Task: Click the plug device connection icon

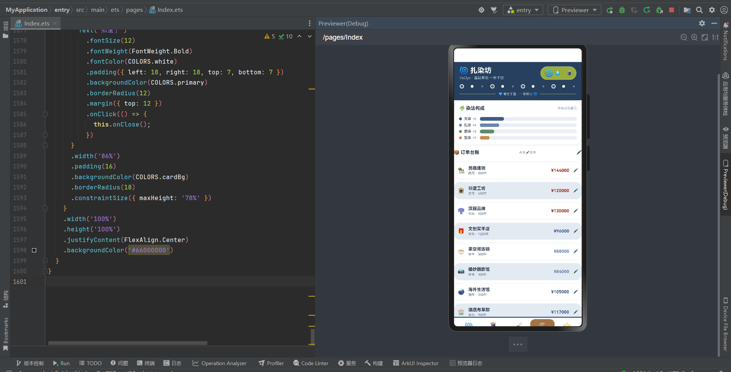Action: coord(494,10)
